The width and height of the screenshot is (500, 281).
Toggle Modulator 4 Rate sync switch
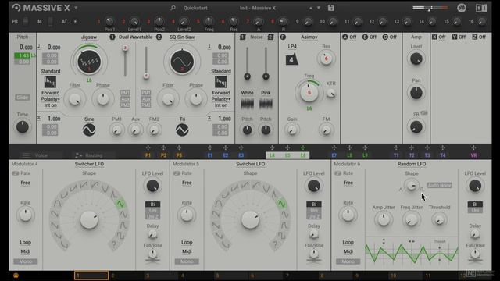16,173
